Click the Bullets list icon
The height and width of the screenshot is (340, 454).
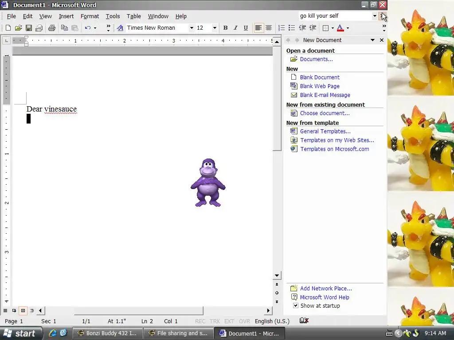[292, 28]
